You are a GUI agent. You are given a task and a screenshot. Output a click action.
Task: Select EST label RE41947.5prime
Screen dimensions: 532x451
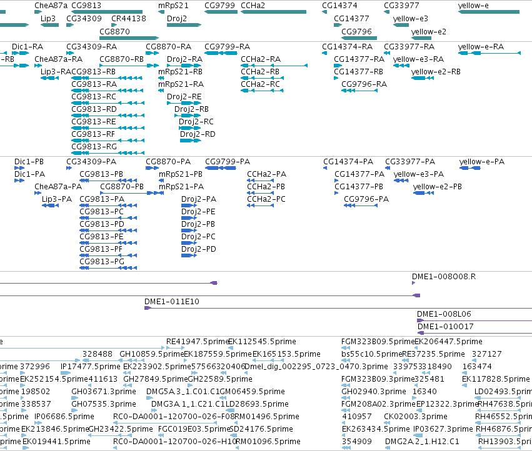click(x=198, y=342)
